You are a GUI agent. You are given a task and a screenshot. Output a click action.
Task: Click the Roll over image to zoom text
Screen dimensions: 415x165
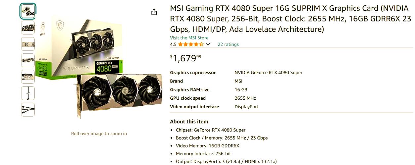(x=99, y=134)
